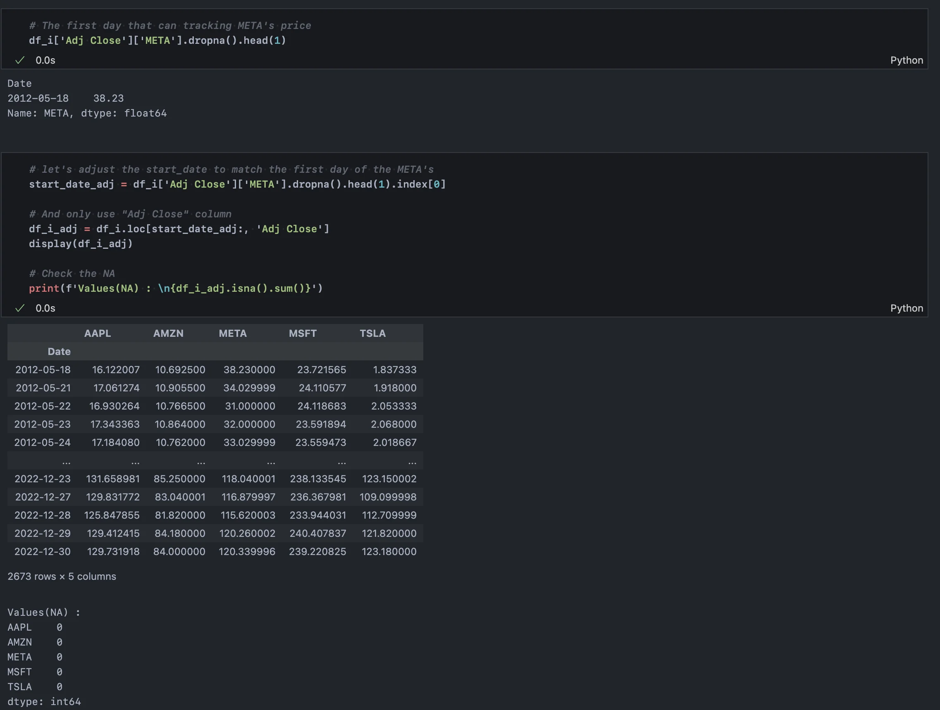Click the 'Name: META, dtype: float64' output
940x710 pixels.
(87, 114)
